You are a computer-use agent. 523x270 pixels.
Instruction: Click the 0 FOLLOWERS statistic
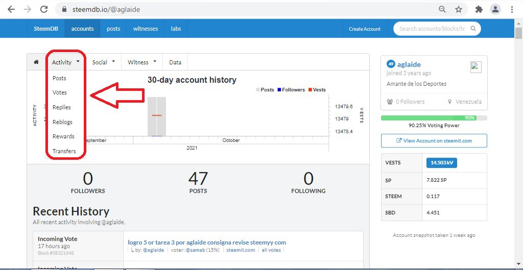click(88, 182)
